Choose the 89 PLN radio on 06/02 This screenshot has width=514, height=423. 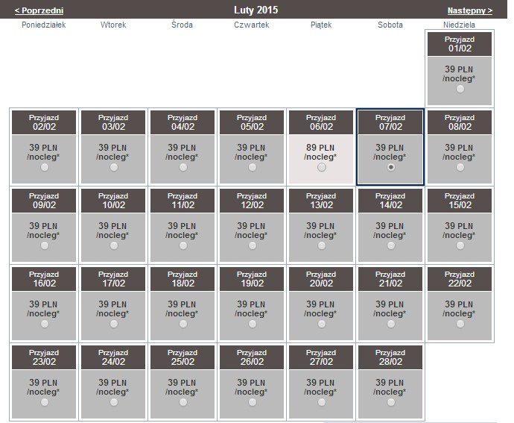(322, 167)
